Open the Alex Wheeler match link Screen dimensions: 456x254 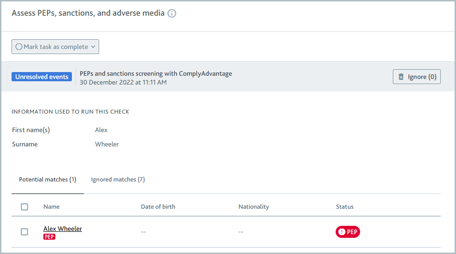tap(63, 229)
